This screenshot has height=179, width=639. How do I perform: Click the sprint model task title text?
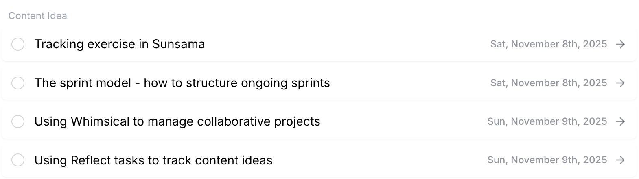(182, 83)
